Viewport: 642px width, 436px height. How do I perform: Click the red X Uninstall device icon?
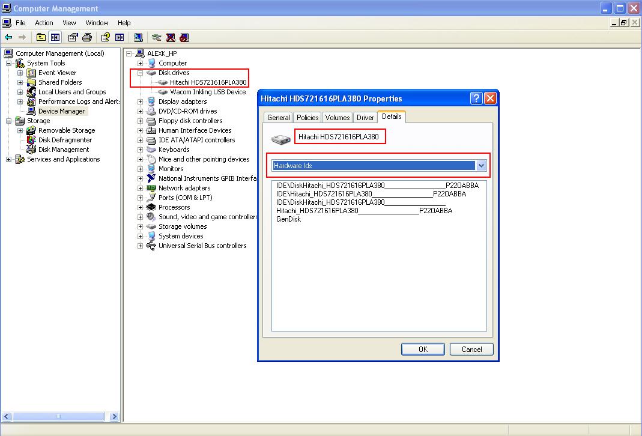click(171, 37)
